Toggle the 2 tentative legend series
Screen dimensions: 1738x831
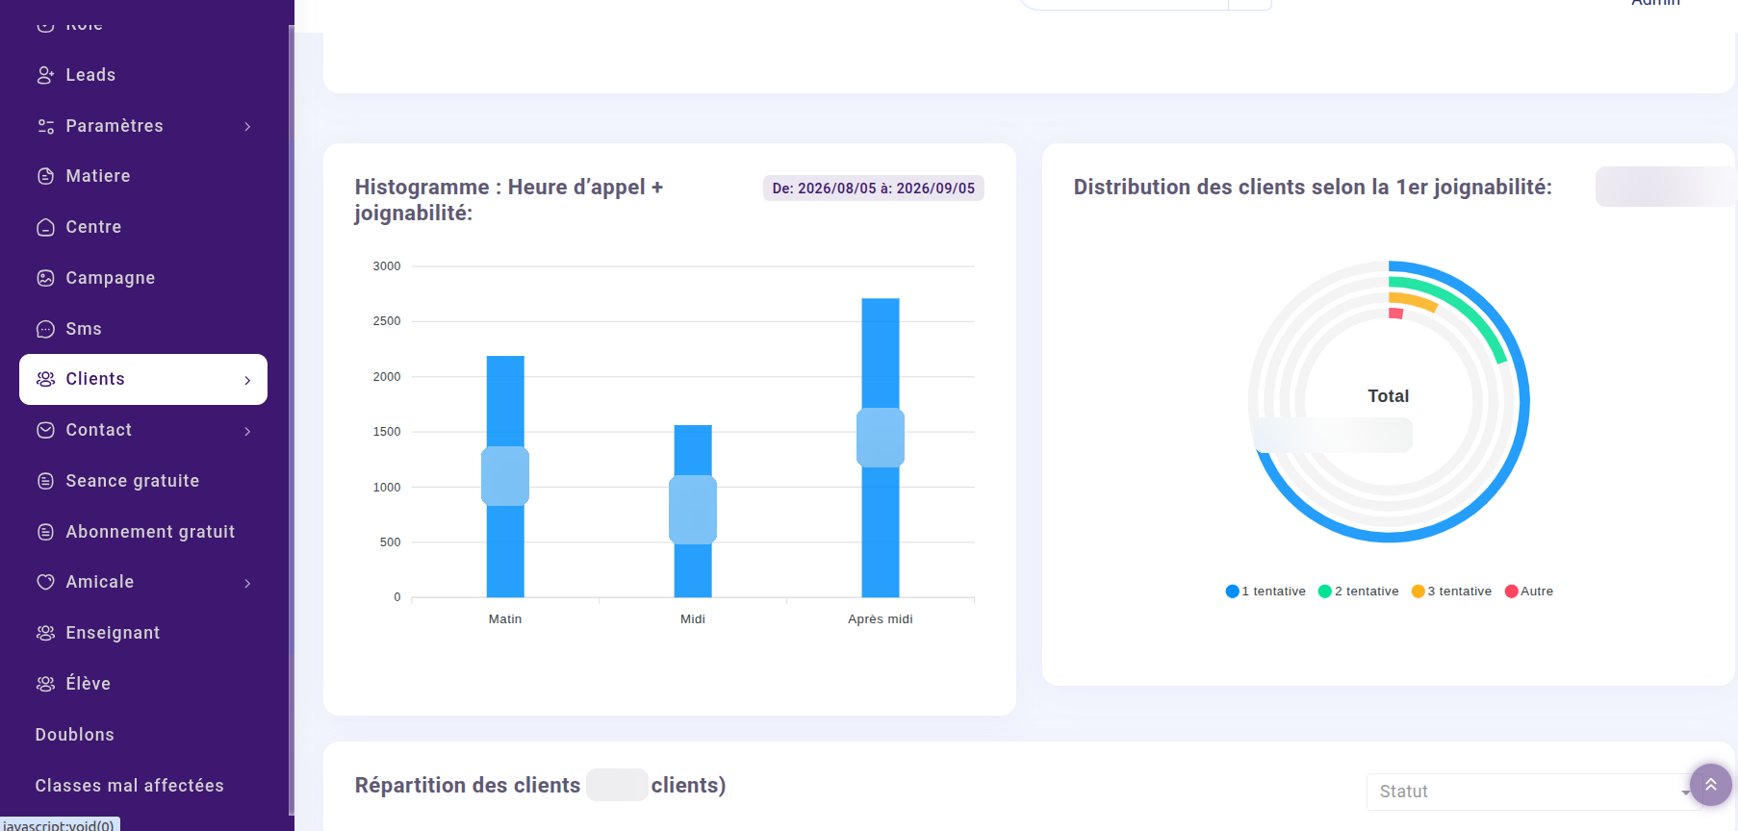click(1359, 592)
